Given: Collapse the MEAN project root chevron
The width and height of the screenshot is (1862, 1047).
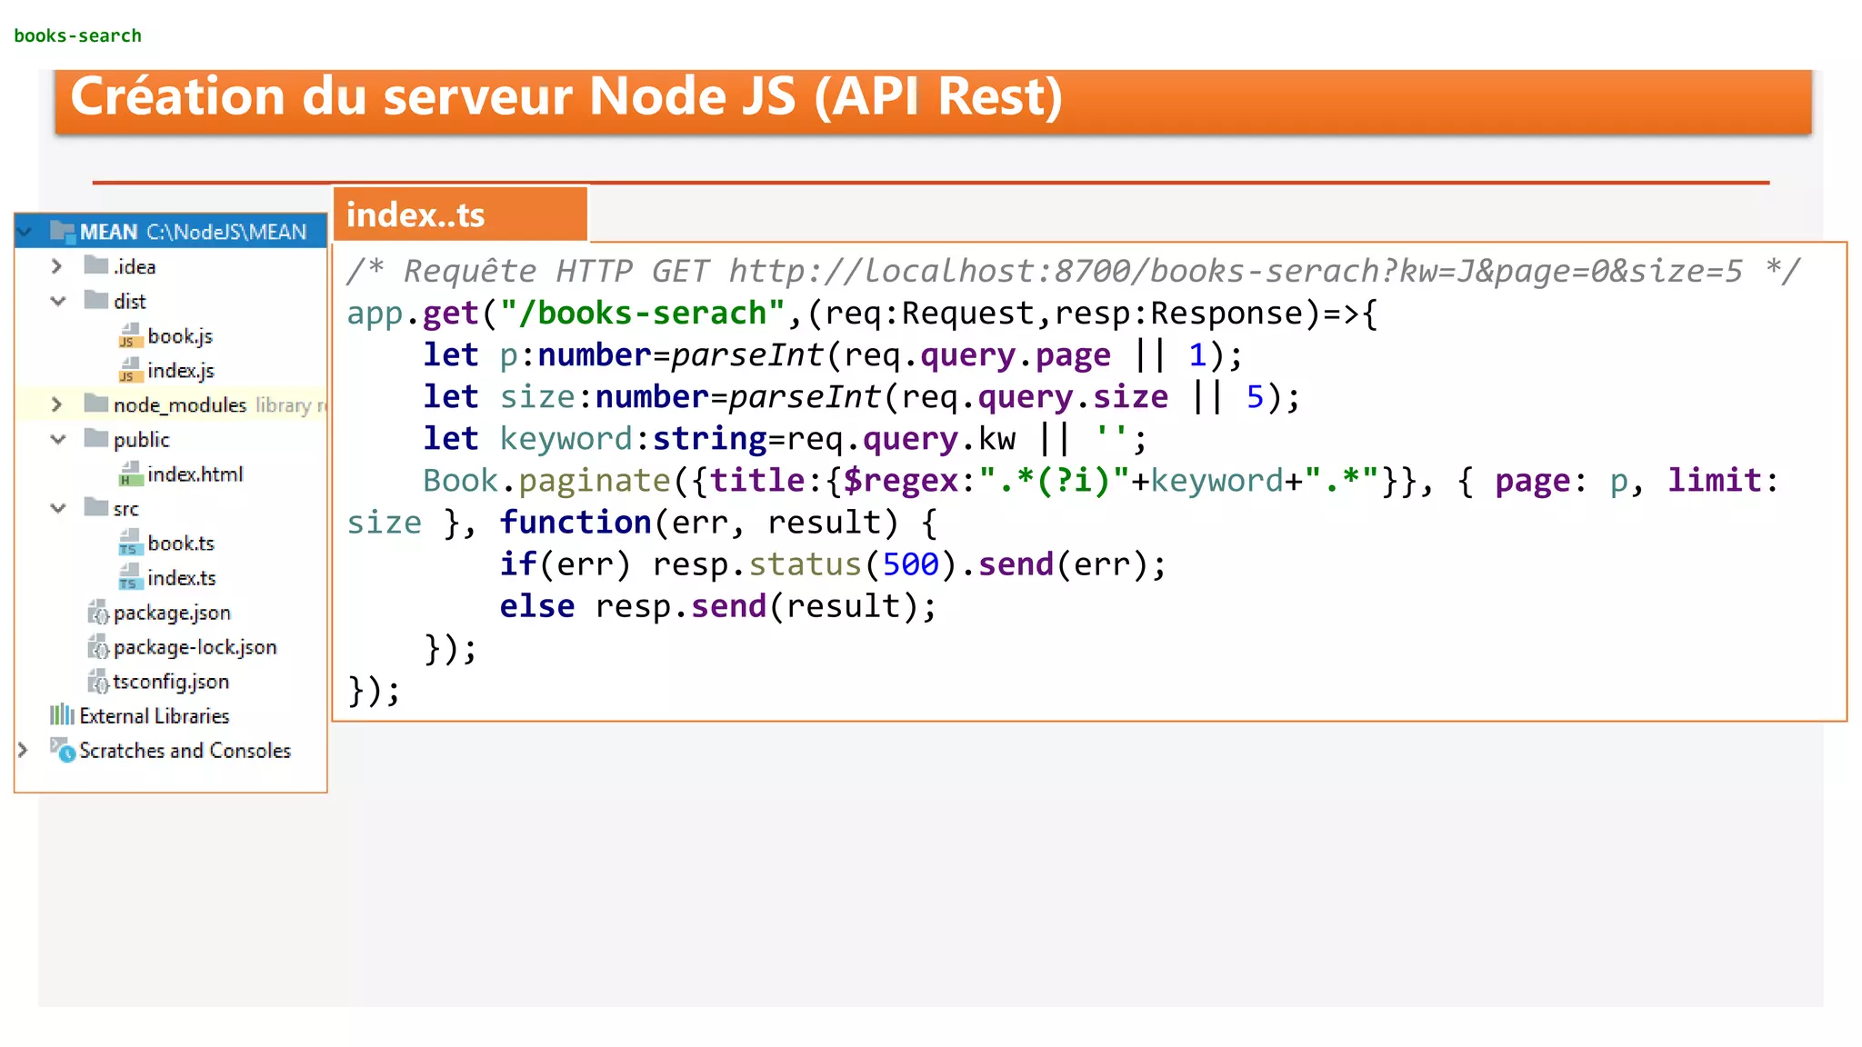Looking at the screenshot, I should pyautogui.click(x=25, y=232).
